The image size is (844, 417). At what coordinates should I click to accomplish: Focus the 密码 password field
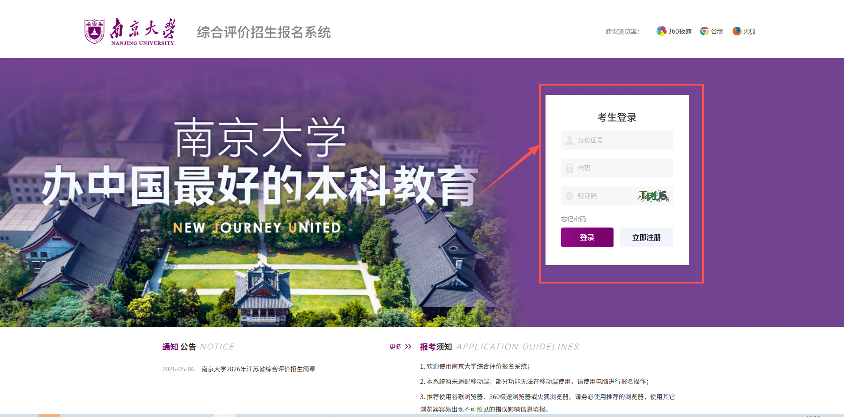(x=617, y=168)
